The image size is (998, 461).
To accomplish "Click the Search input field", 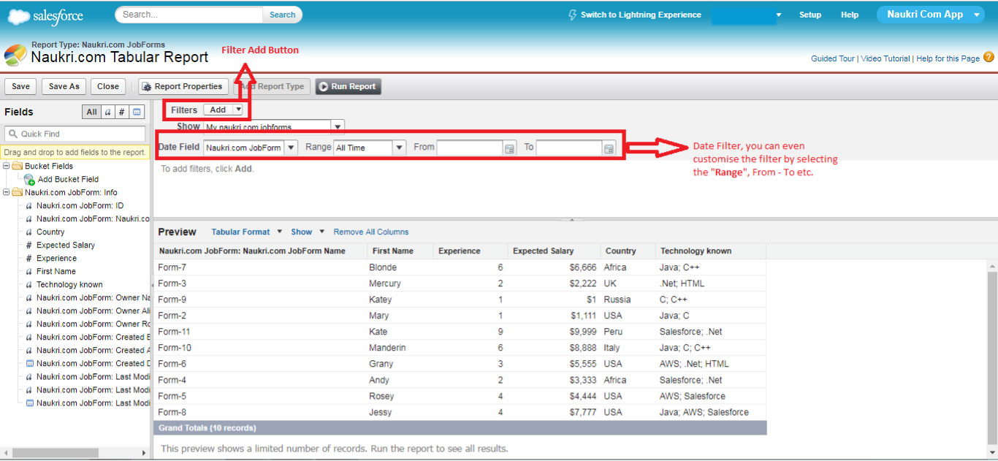I will (188, 14).
